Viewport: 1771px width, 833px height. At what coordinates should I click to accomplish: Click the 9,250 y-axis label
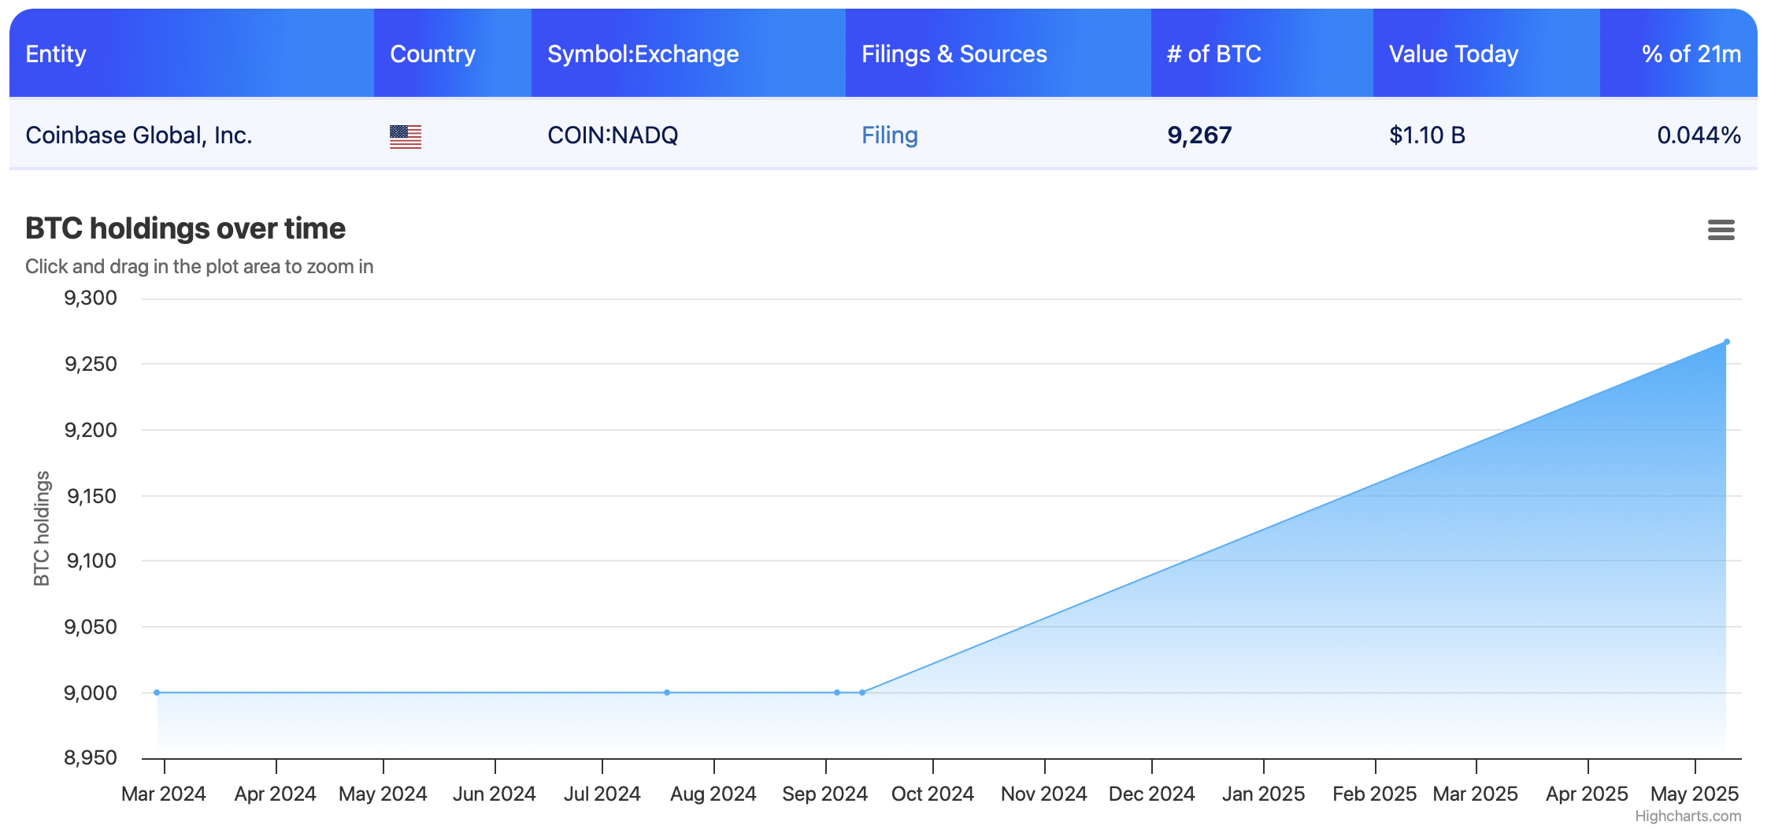click(x=91, y=364)
